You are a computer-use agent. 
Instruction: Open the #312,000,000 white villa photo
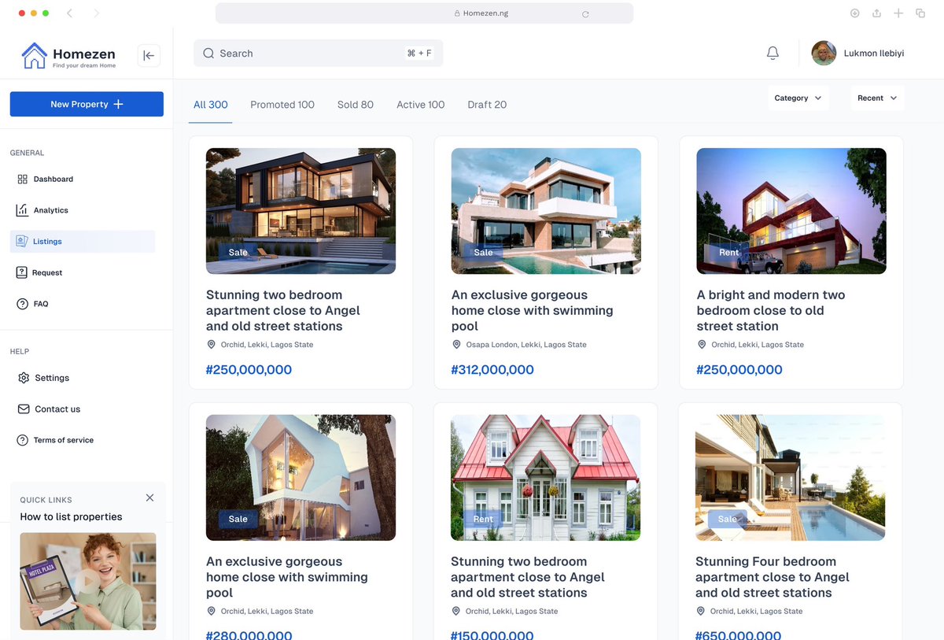tap(546, 211)
